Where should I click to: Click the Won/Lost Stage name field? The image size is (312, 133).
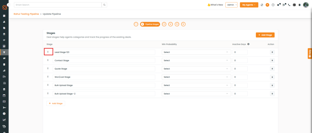[x=104, y=77]
